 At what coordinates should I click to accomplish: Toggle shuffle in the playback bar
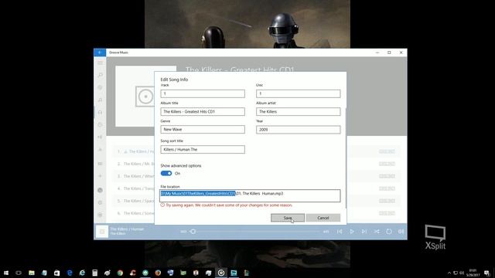377,232
